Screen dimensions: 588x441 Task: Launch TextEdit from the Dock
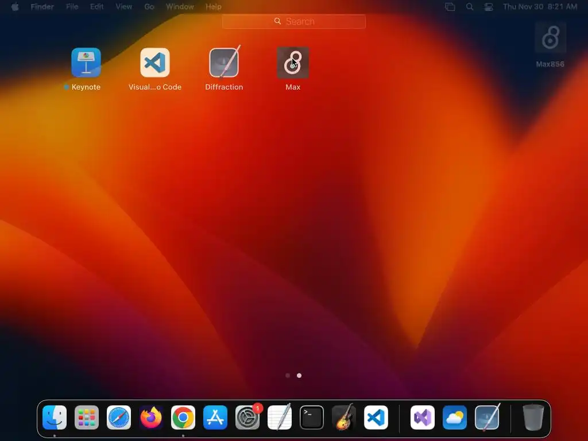click(x=280, y=417)
